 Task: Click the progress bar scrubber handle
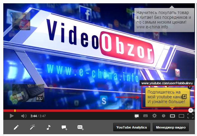[x=191, y=110]
